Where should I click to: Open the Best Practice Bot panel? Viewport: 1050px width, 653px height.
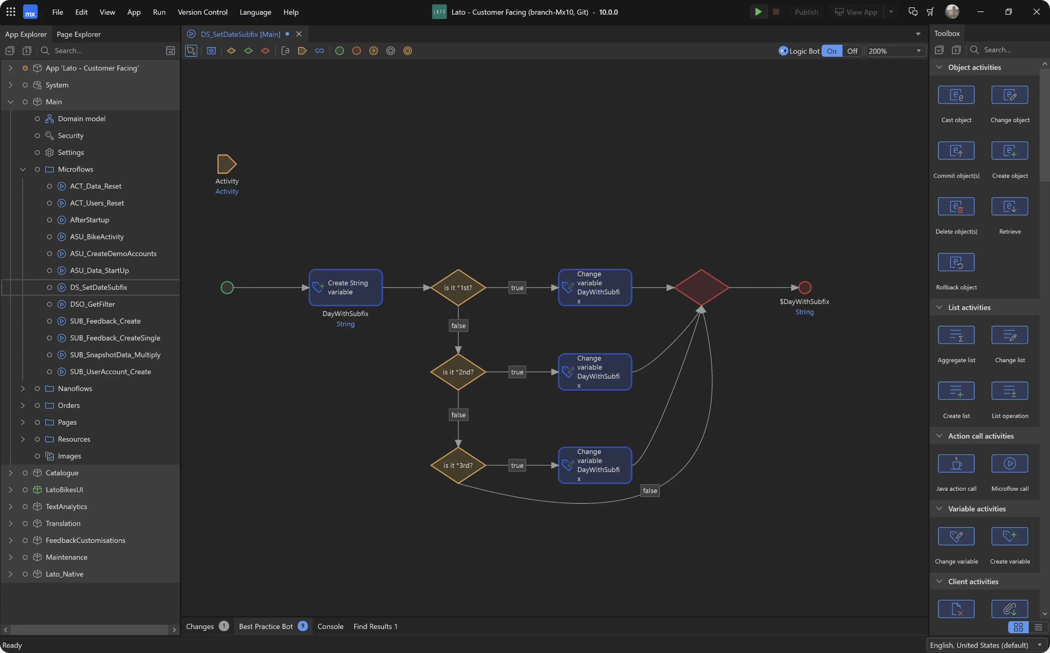(x=266, y=626)
